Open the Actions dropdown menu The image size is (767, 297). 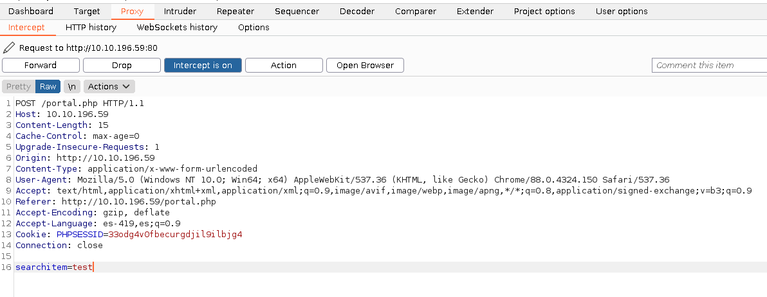(109, 86)
